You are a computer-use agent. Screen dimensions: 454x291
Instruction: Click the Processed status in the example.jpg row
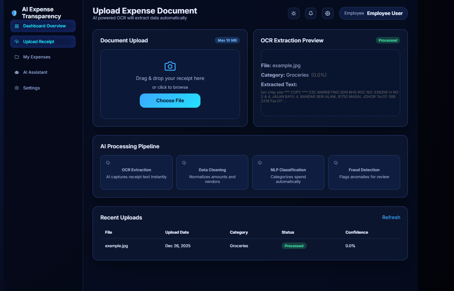pos(294,246)
